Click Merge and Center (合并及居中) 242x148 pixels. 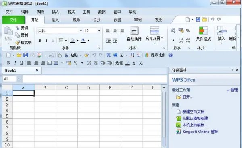click(x=154, y=35)
